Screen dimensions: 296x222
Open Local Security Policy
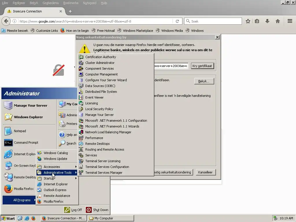pos(116,109)
